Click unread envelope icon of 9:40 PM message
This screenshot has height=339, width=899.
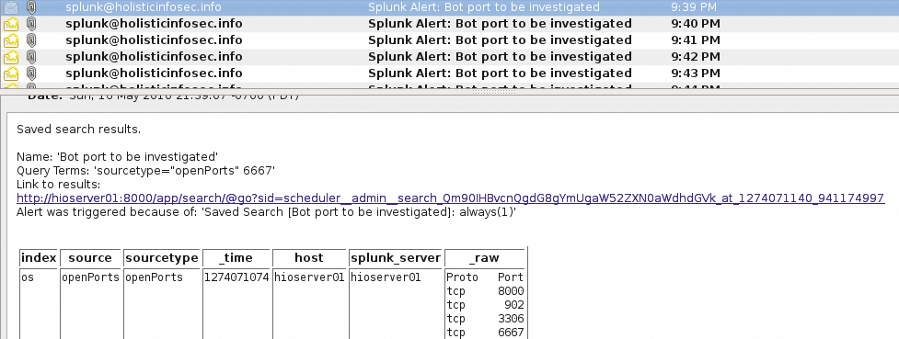tap(11, 24)
